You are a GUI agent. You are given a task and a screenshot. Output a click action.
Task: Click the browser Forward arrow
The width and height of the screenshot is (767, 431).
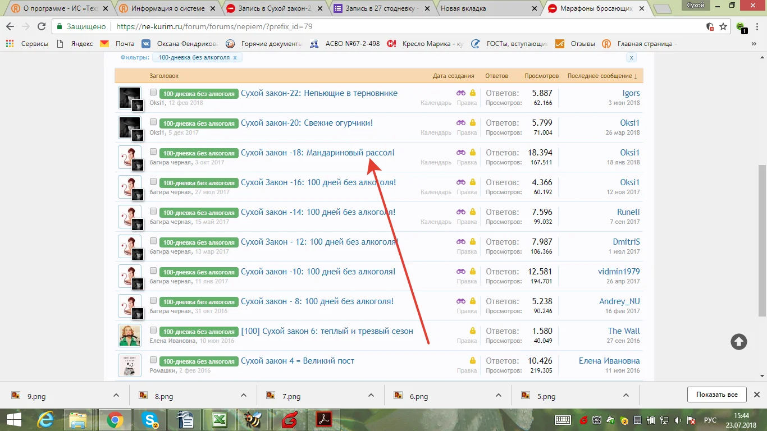[x=25, y=26]
